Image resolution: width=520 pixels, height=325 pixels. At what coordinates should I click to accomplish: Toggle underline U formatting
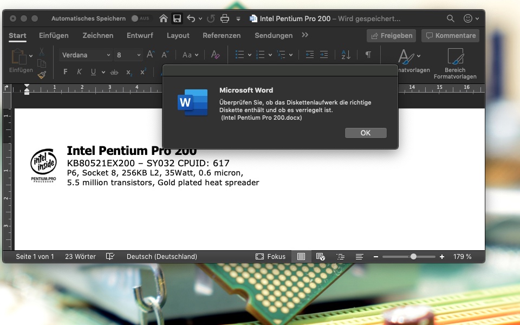(94, 72)
